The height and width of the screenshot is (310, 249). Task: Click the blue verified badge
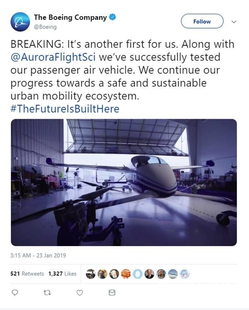point(112,18)
